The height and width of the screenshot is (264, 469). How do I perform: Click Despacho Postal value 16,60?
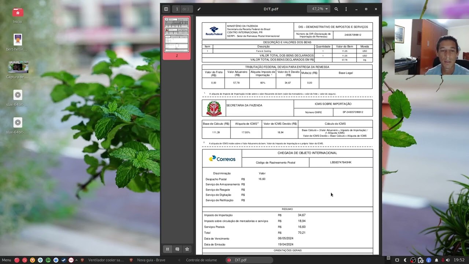pyautogui.click(x=262, y=179)
